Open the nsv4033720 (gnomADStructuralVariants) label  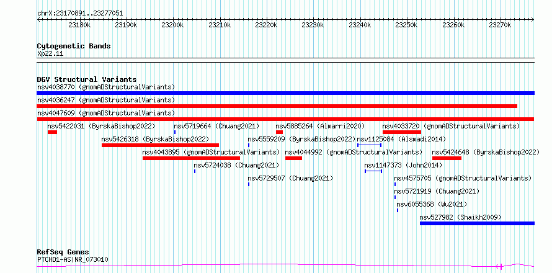click(x=451, y=126)
